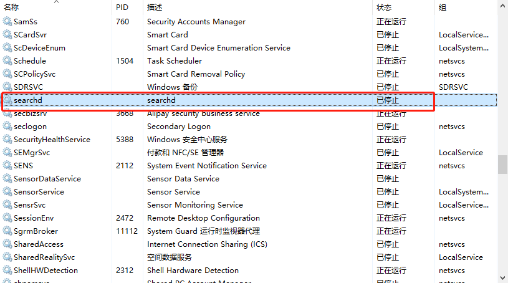The width and height of the screenshot is (508, 283).
Task: Click the SENS service gear icon
Action: point(7,166)
